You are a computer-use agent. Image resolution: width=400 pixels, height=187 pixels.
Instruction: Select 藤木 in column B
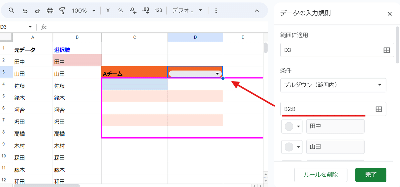[77, 168]
